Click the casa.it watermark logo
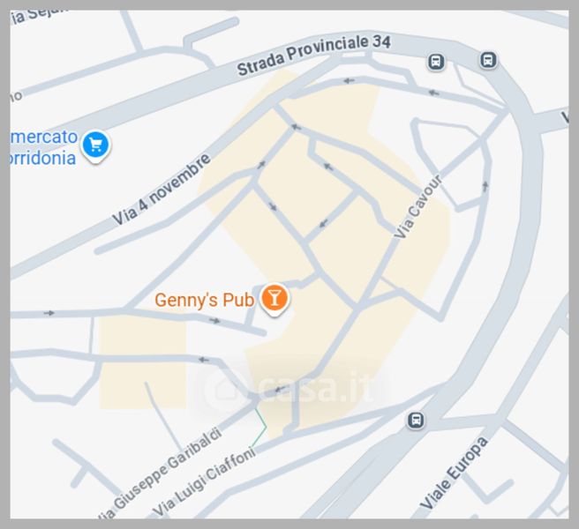 click(x=289, y=387)
